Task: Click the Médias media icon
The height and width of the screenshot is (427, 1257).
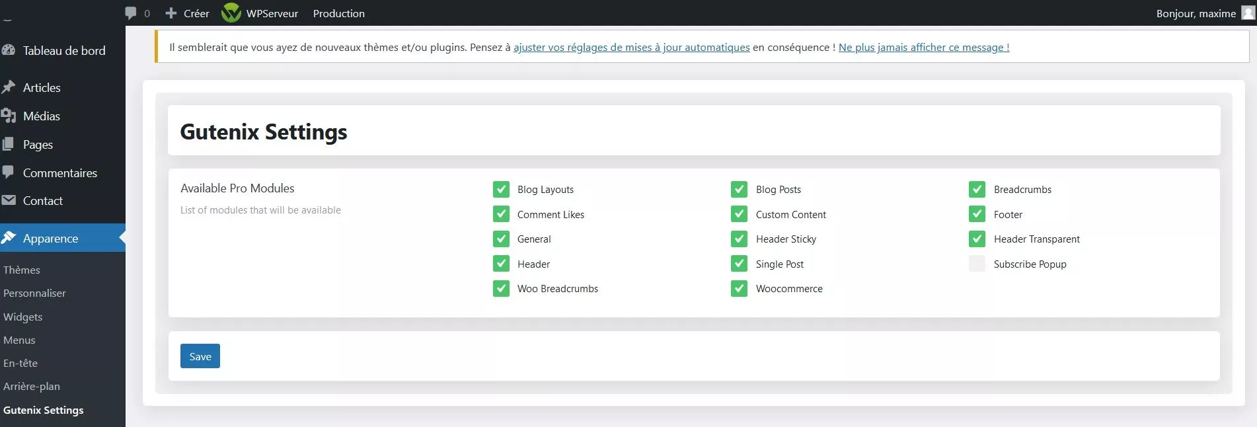Action: pyautogui.click(x=8, y=116)
